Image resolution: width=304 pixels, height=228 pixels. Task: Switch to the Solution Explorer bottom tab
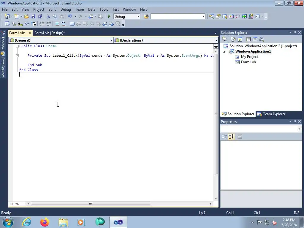tap(238, 114)
